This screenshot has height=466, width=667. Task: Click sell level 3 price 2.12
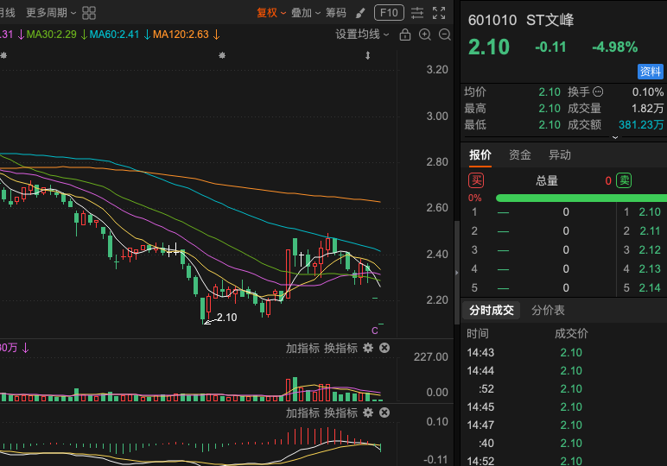650,249
